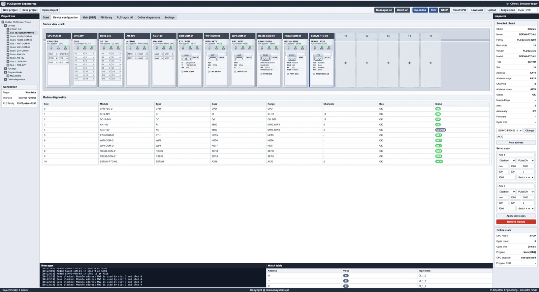Click the PTO connector icon on SERVO-PTO-02
539x292 pixels.
(x=318, y=58)
